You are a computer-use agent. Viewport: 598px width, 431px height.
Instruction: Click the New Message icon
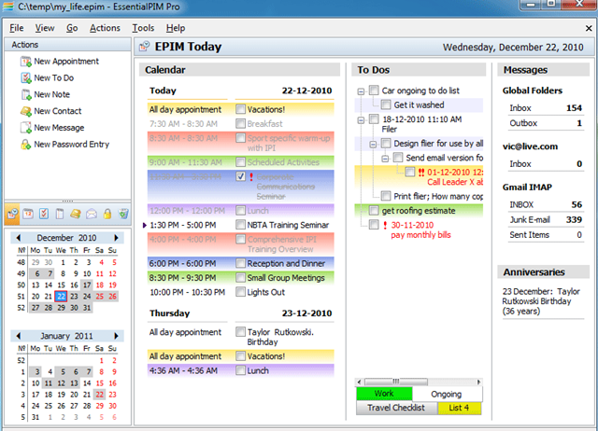coord(26,128)
